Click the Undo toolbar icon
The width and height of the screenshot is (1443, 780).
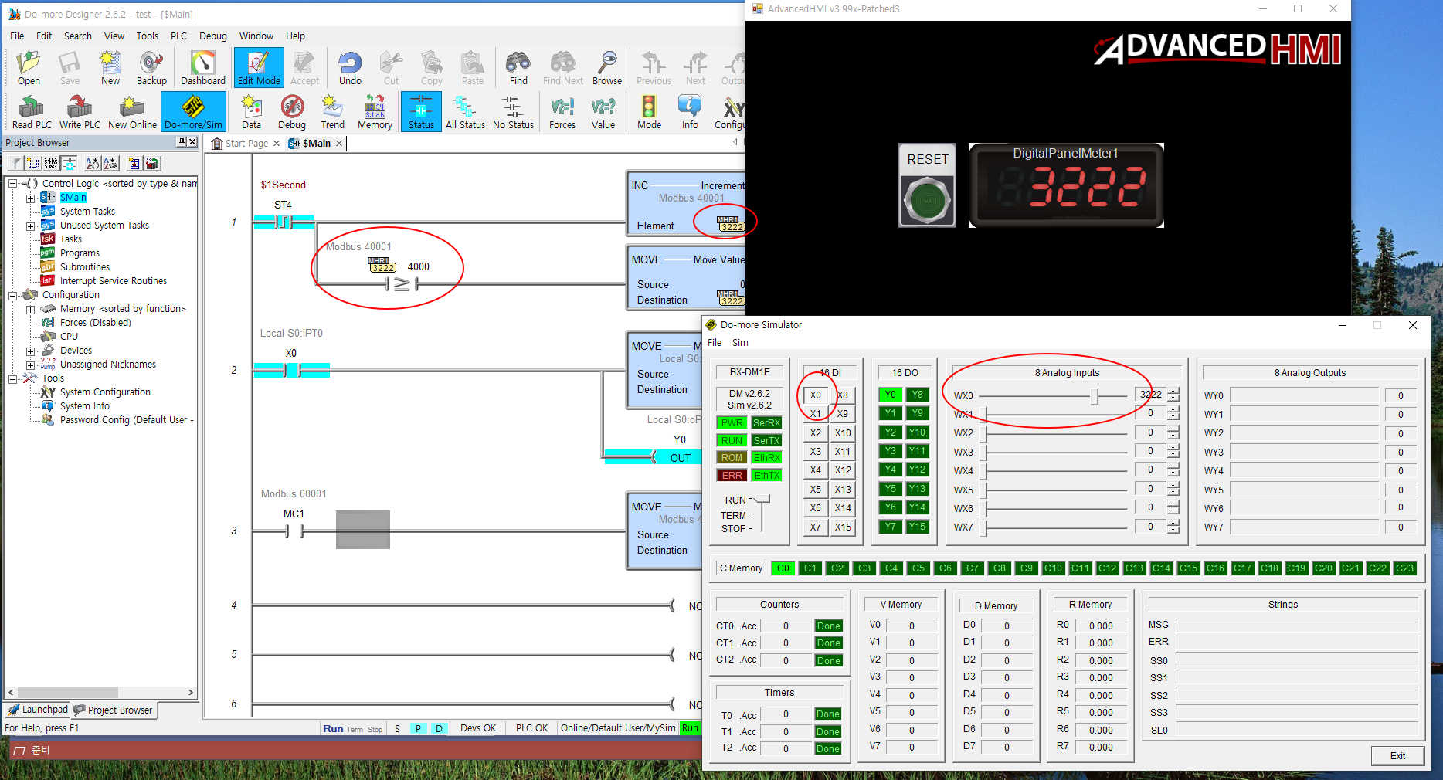click(350, 68)
